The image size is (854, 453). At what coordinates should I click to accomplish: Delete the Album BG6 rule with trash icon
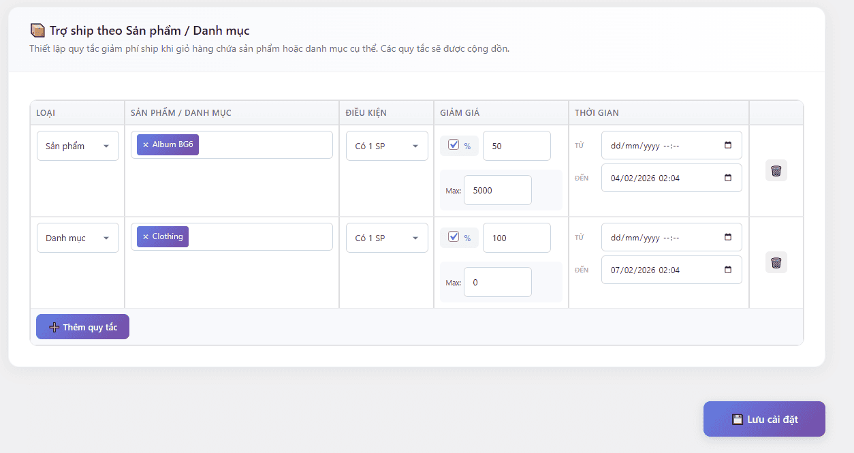click(776, 170)
